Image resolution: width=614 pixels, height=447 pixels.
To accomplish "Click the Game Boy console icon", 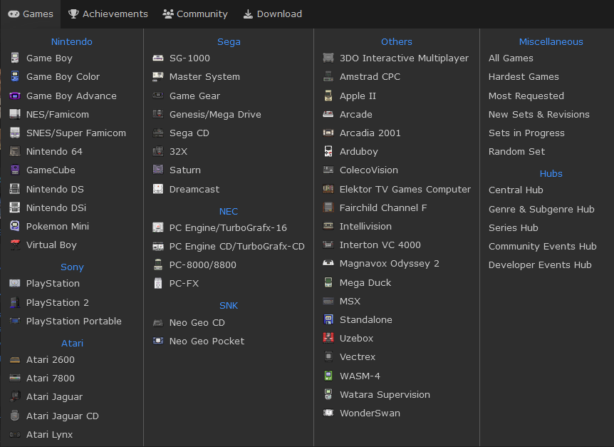I will [15, 58].
